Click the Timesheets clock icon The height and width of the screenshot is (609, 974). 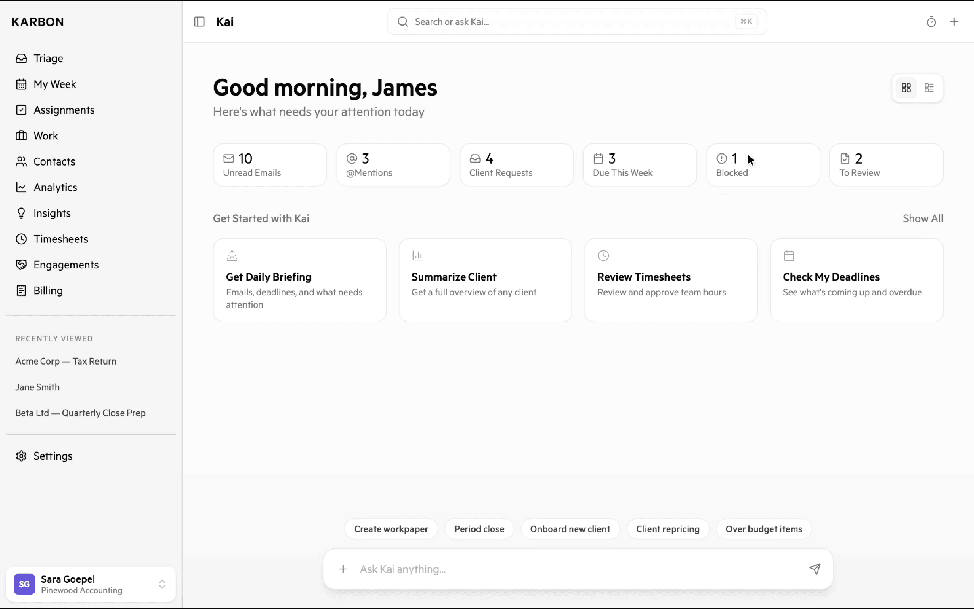(x=21, y=239)
